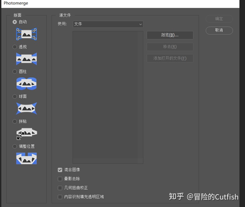
Task: Click inside the empty source files list
Action: click(x=108, y=97)
